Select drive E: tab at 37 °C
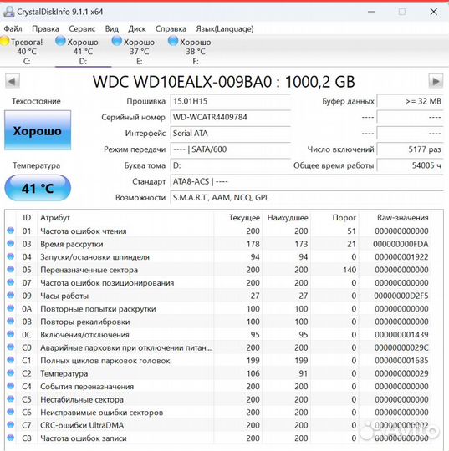Viewport: 449px width, 451px height. (x=139, y=51)
